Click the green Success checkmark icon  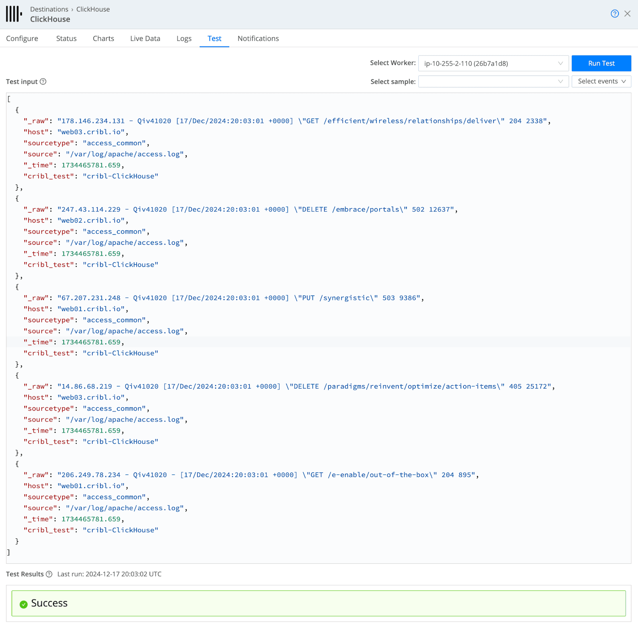tap(24, 604)
